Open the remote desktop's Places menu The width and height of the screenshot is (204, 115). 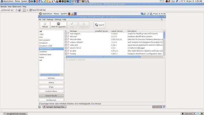56,14
